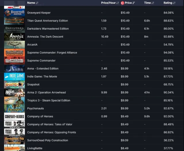This screenshot has height=151, width=184.
Task: Open the LivingBattle game thumbnail
Action: point(14,148)
